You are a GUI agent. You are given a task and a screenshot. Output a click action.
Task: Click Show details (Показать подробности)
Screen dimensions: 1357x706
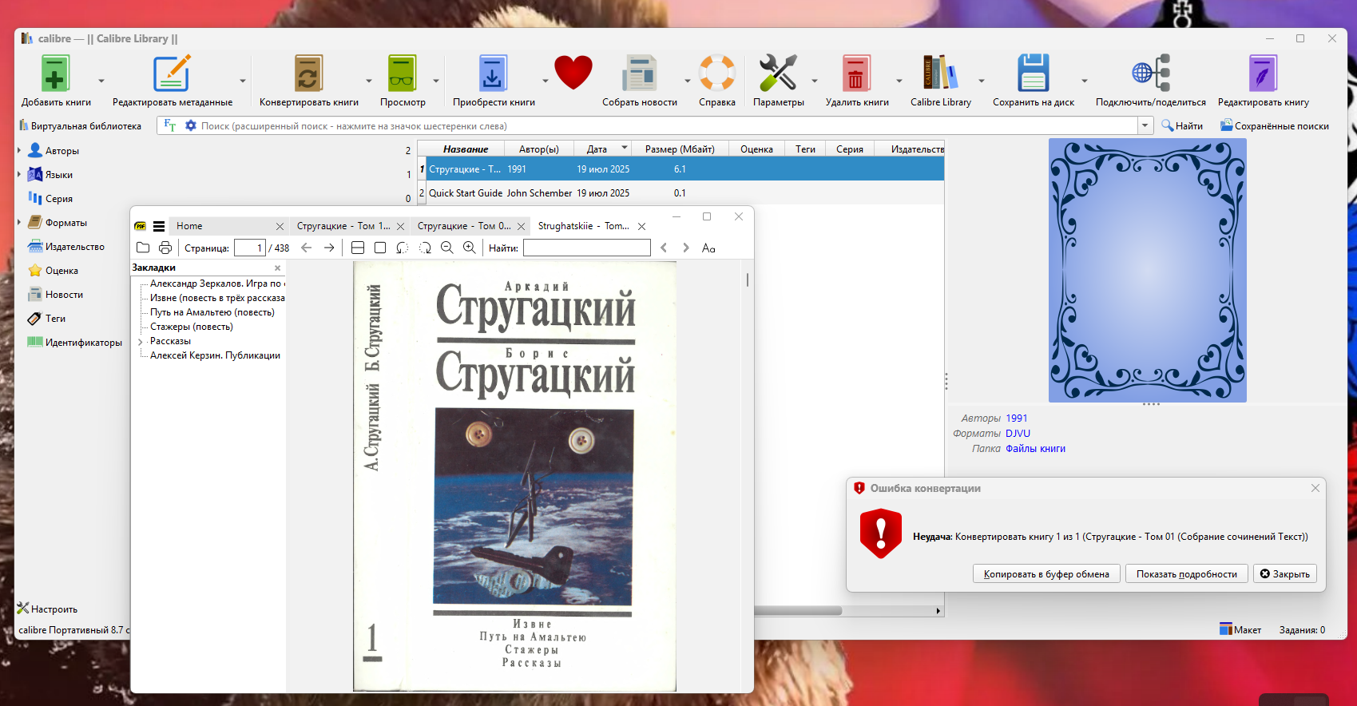[1186, 573]
